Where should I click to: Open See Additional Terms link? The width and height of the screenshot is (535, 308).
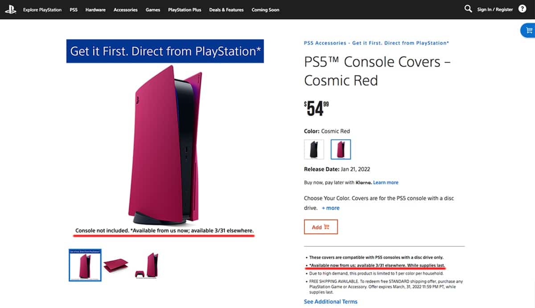(x=330, y=301)
